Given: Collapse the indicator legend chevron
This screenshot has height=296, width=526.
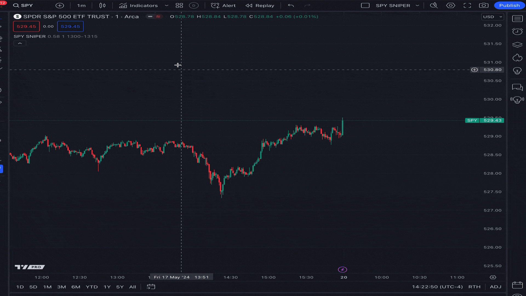Looking at the screenshot, I should (20, 43).
